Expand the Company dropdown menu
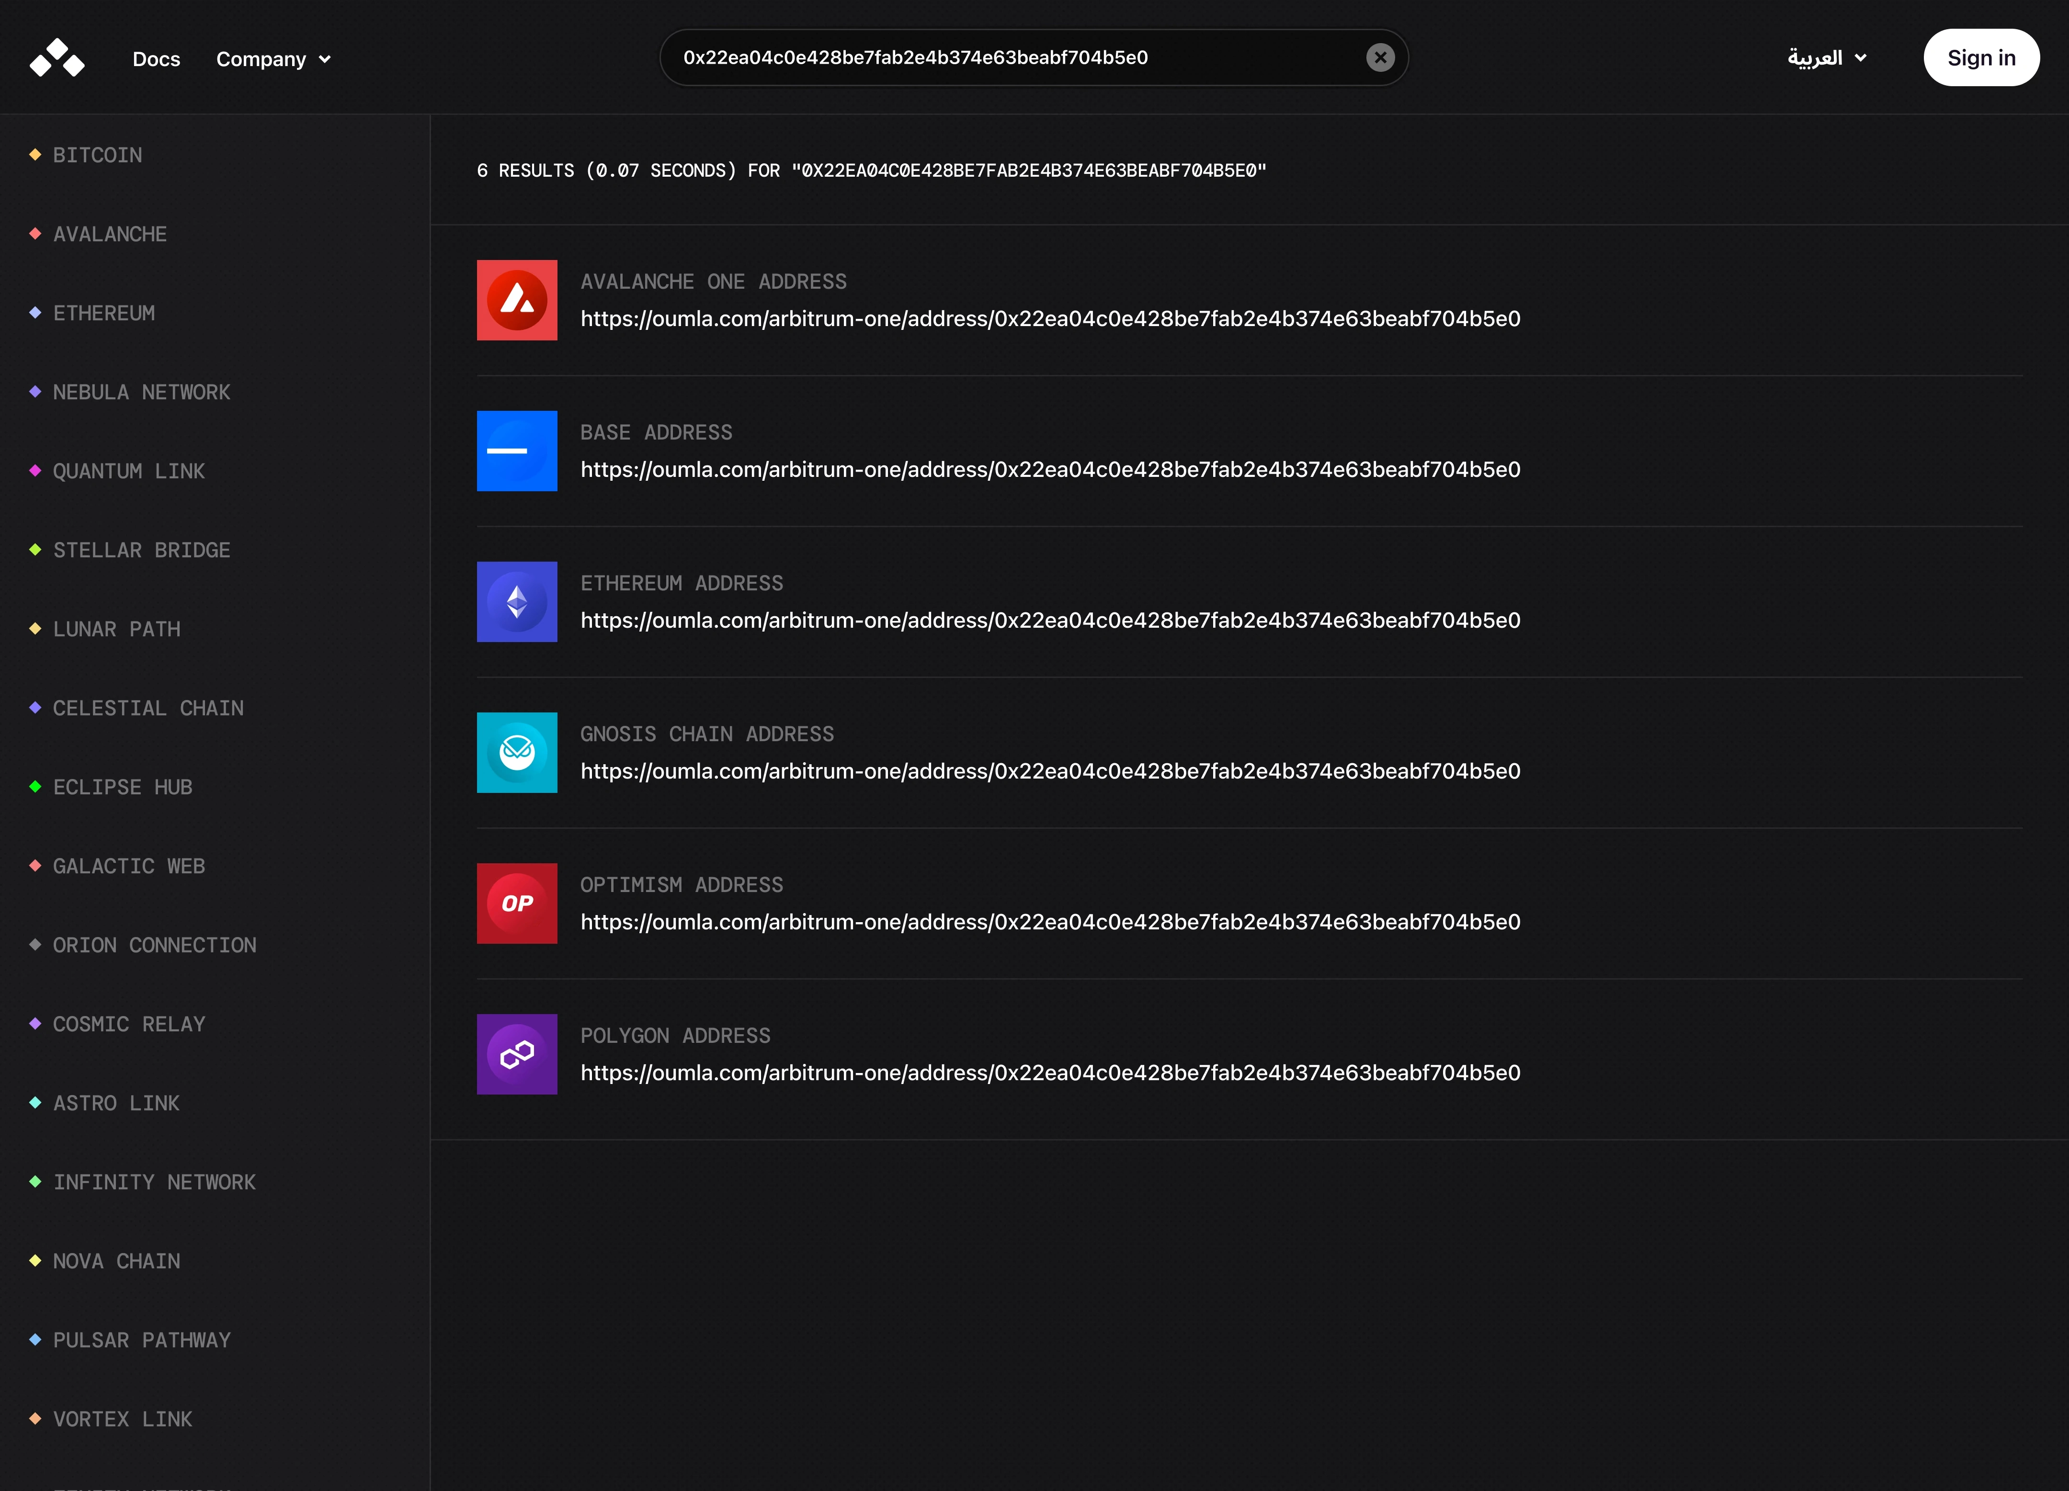This screenshot has width=2069, height=1491. pyautogui.click(x=273, y=59)
